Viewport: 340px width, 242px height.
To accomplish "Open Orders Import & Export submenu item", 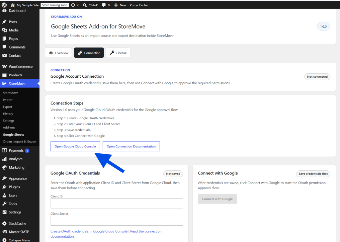I will pos(20,142).
